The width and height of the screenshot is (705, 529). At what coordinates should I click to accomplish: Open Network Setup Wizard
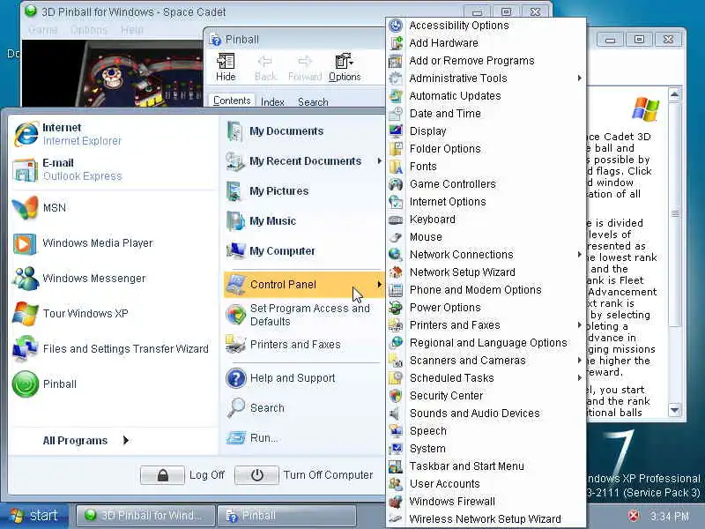click(486, 272)
